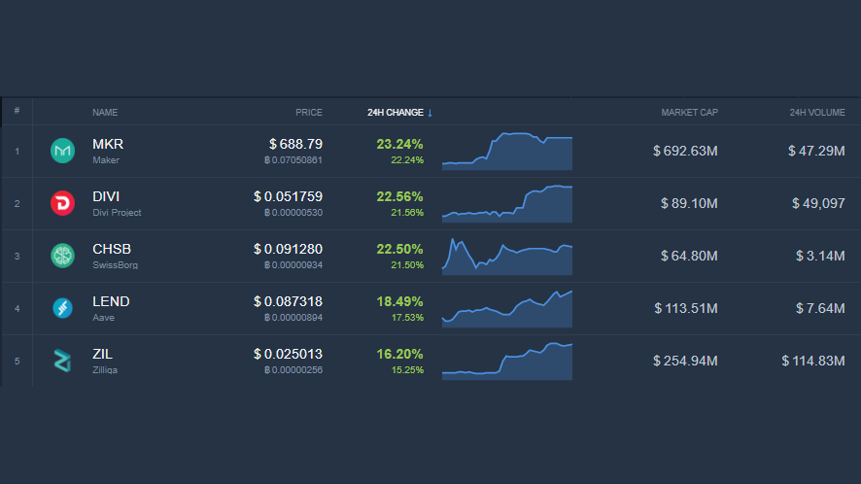Image resolution: width=861 pixels, height=484 pixels.
Task: Click the 0.00000894 BTC price
Action: click(293, 318)
